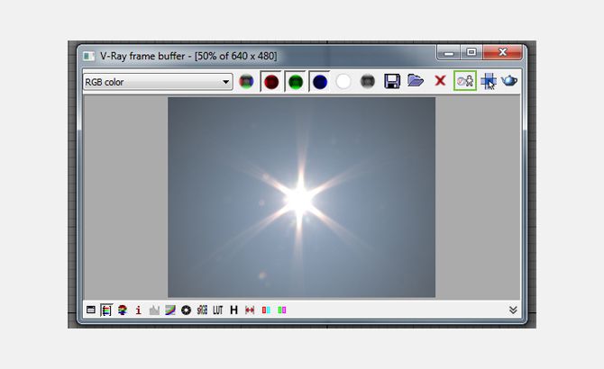Click the bold H icon
The width and height of the screenshot is (604, 369).
(x=233, y=310)
